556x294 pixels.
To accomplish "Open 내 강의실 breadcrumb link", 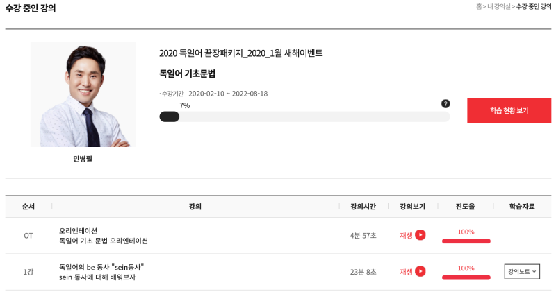I will pos(498,6).
